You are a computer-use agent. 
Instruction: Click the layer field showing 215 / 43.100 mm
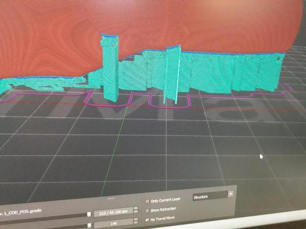tap(113, 212)
